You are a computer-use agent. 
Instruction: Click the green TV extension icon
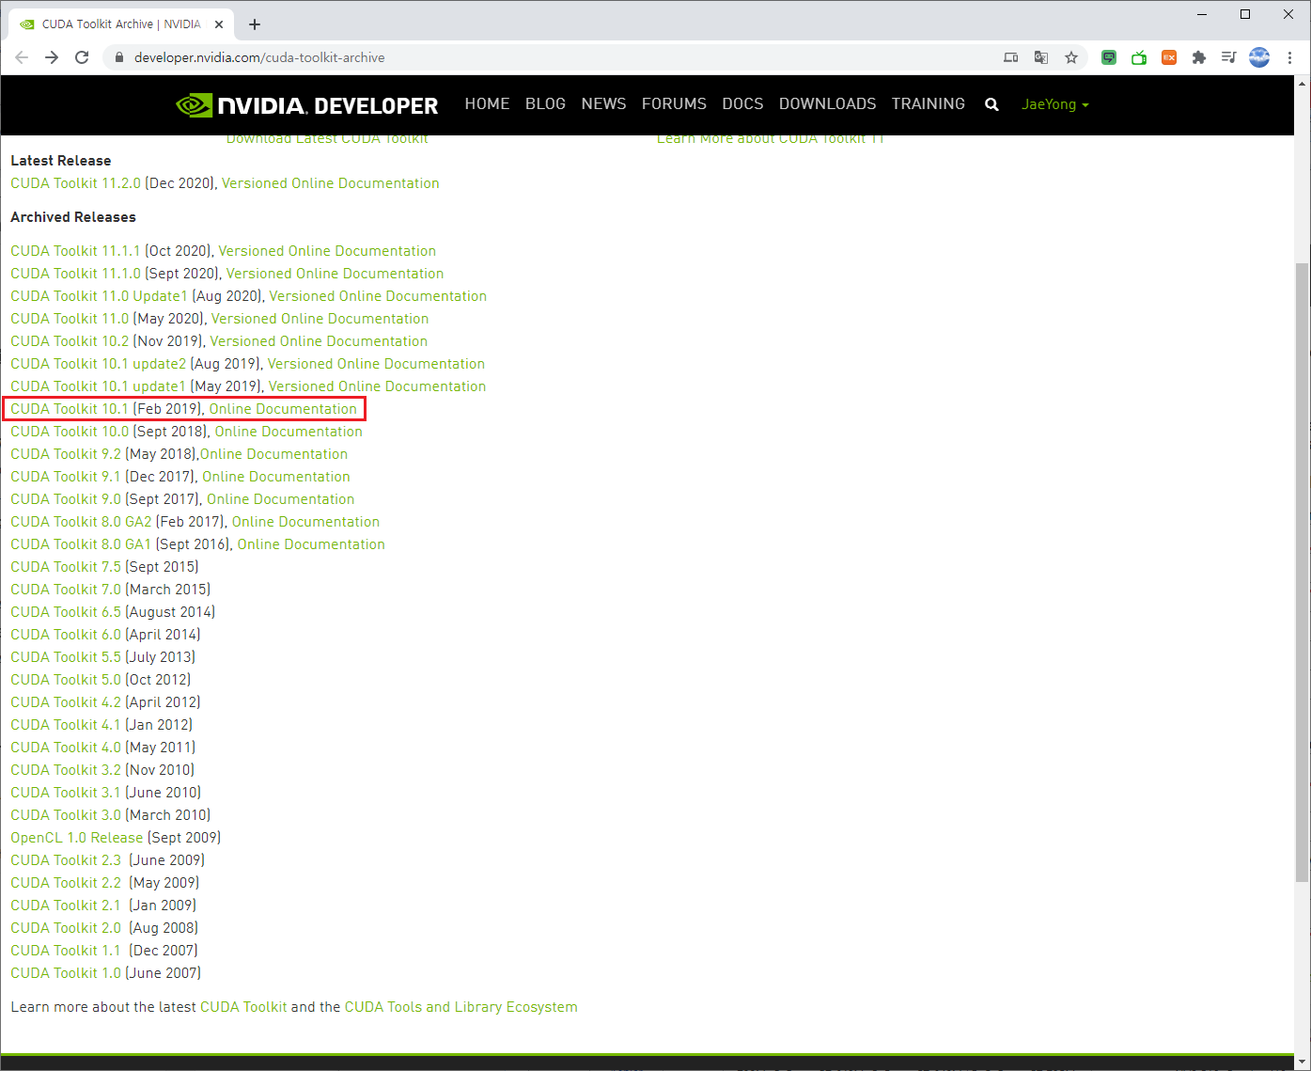pos(1139,57)
